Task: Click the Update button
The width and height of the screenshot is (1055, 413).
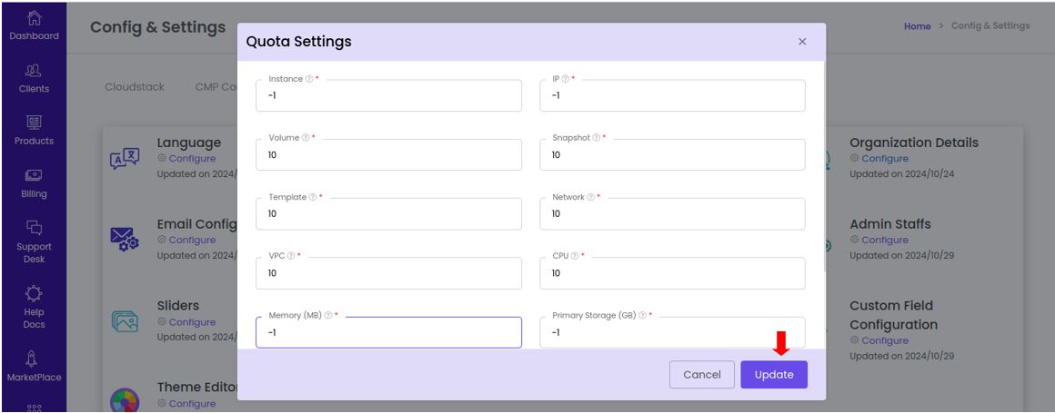Action: coord(774,375)
